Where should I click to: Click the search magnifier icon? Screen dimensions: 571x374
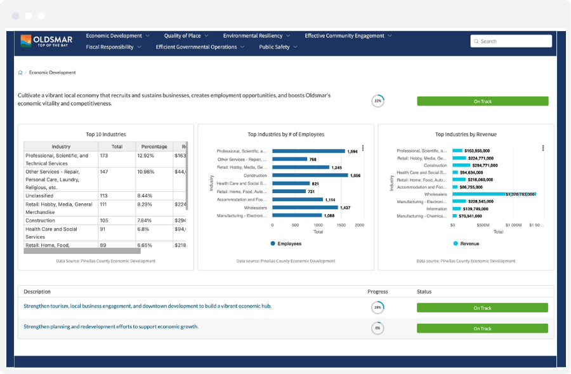[476, 41]
